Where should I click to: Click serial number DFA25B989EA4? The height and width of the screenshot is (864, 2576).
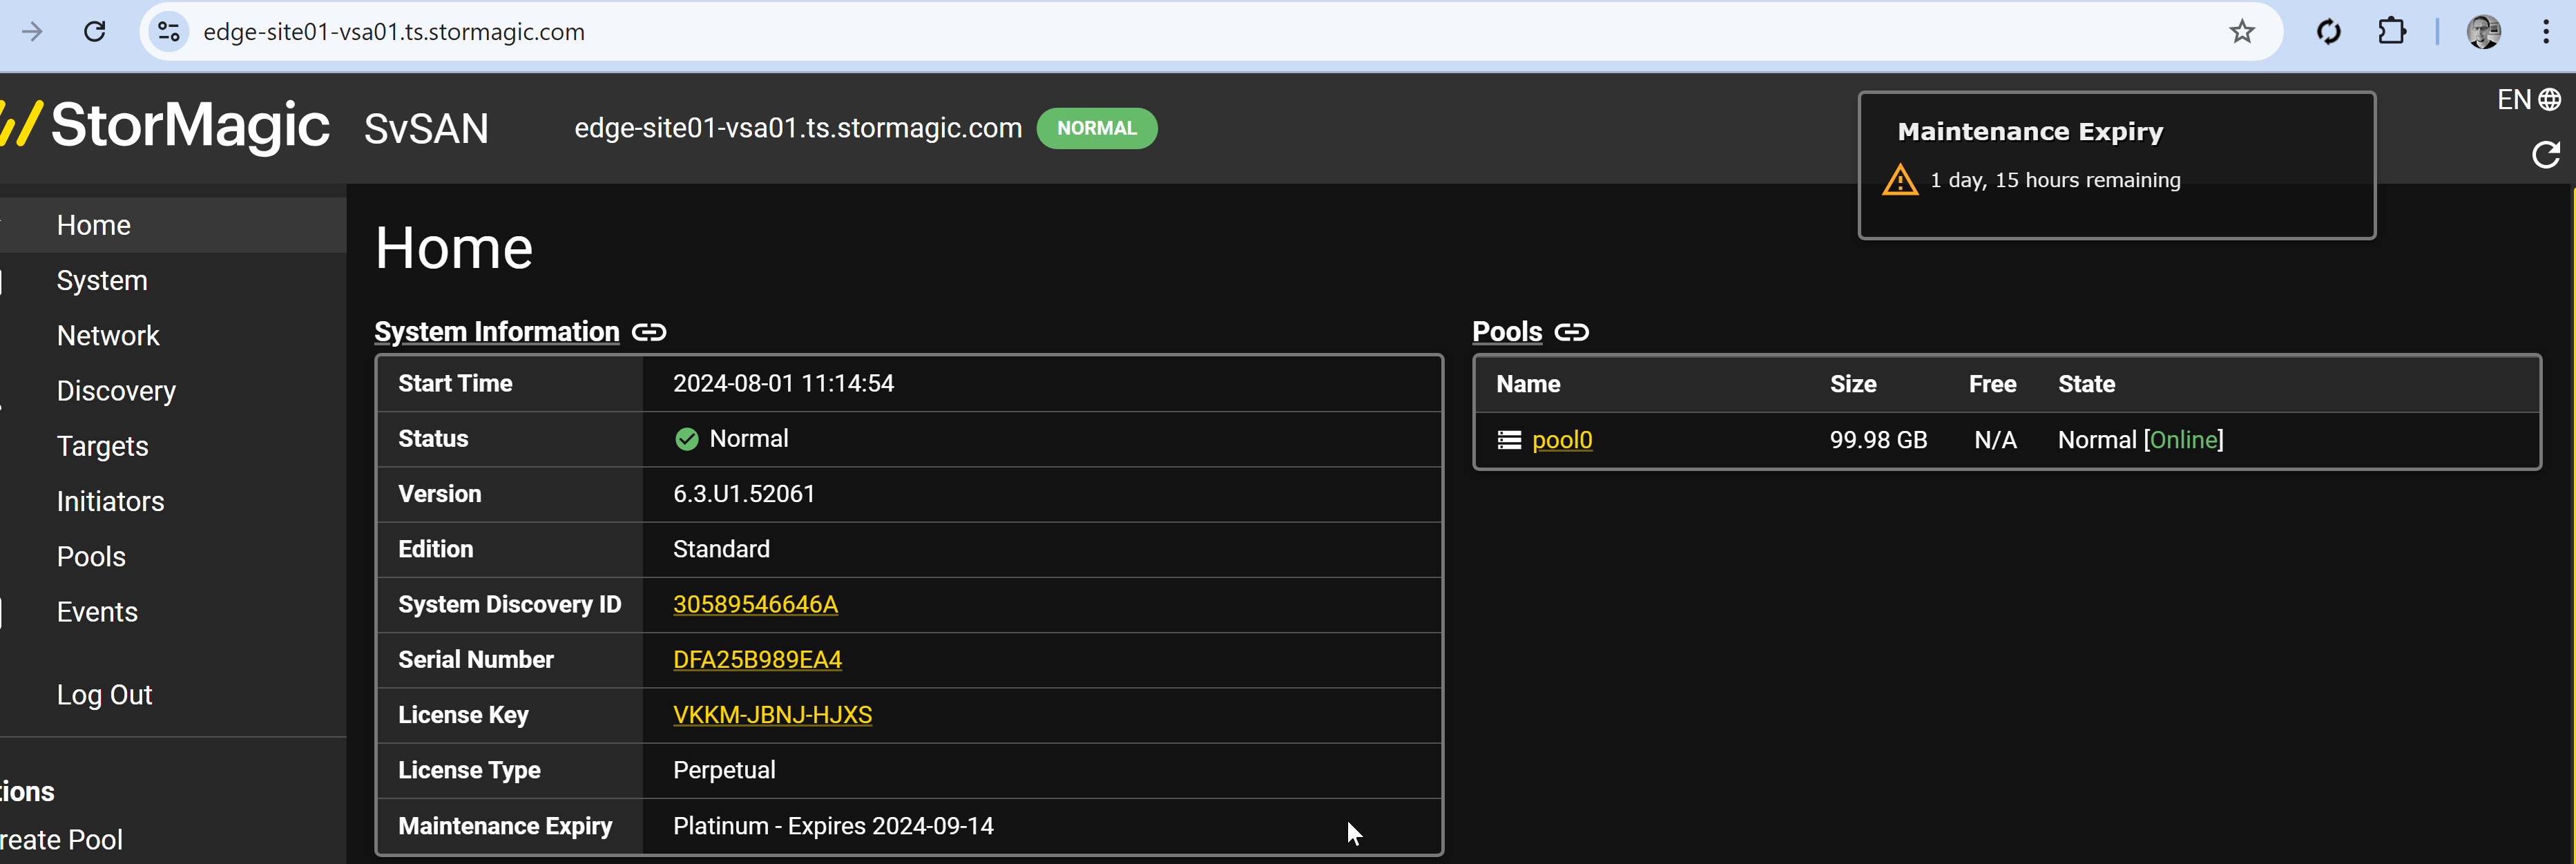click(757, 660)
